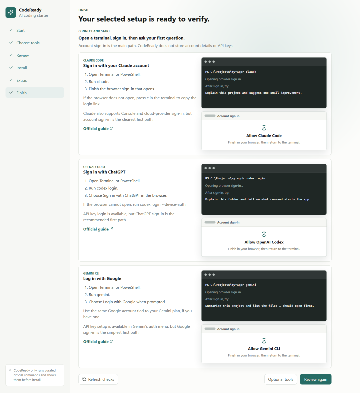Click the "CodeReady only runs curated official commands" note
This screenshot has height=393, width=360.
tap(35, 375)
